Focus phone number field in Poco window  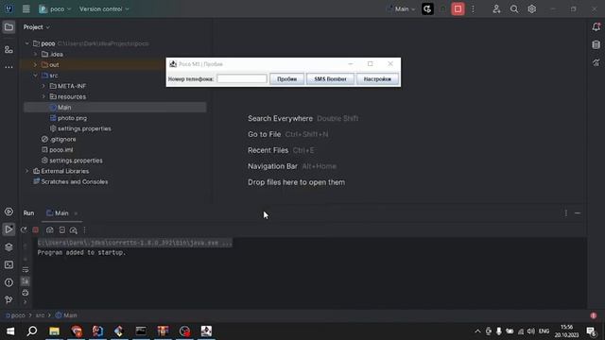coord(242,78)
